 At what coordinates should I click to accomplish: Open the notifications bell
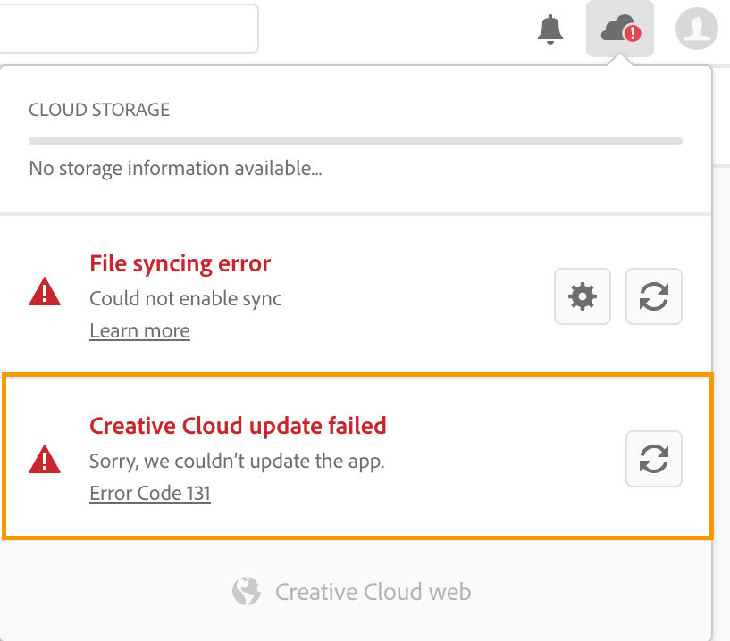pos(550,29)
